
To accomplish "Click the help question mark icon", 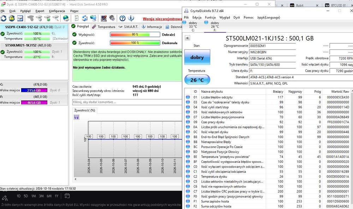I will pos(122,18).
